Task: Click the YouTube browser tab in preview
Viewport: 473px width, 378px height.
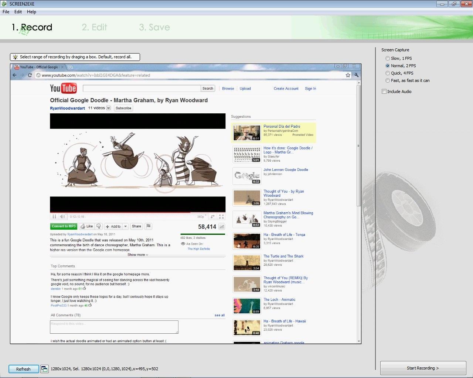Action: [x=39, y=67]
